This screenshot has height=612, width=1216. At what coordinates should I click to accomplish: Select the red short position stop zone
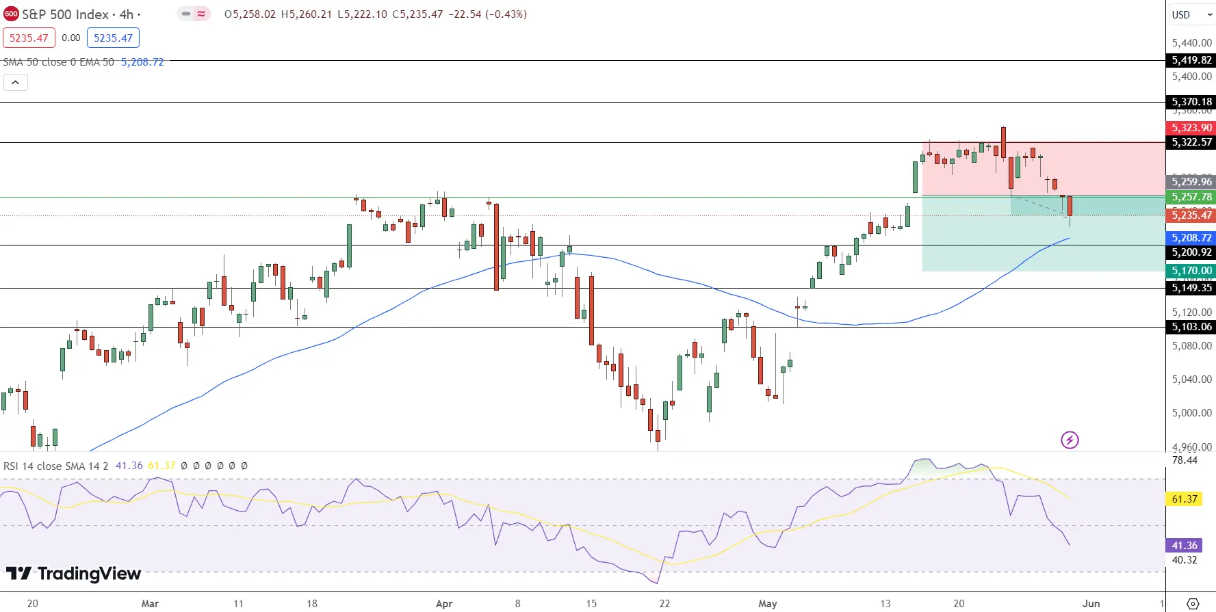[1044, 168]
